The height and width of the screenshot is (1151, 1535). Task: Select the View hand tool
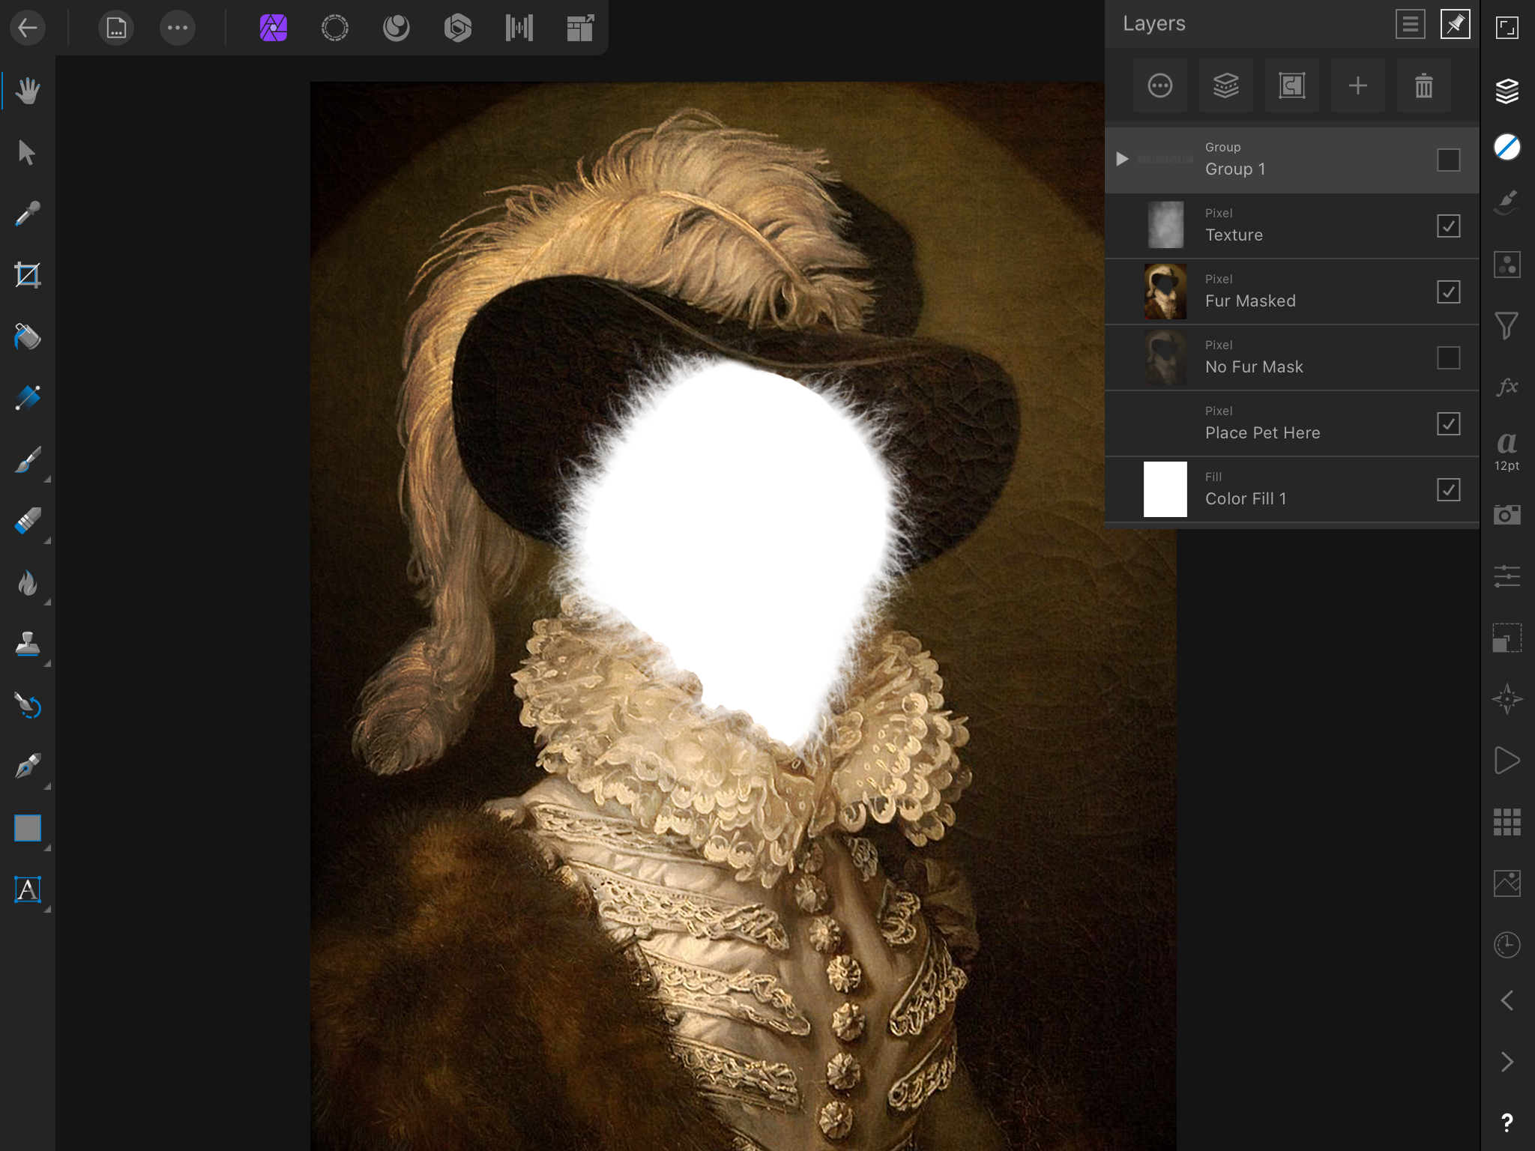28,91
